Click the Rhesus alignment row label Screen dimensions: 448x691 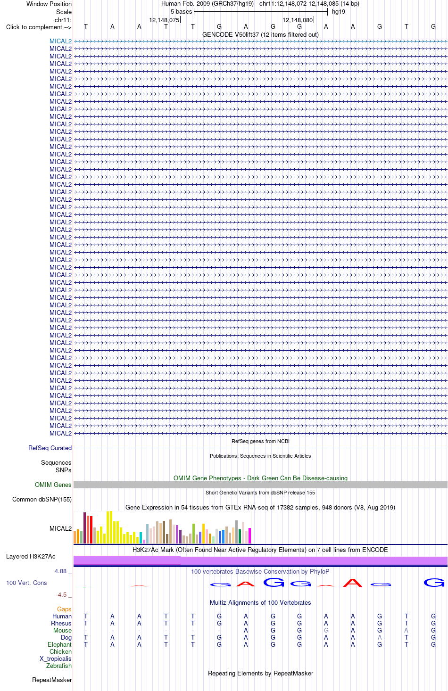(61, 623)
